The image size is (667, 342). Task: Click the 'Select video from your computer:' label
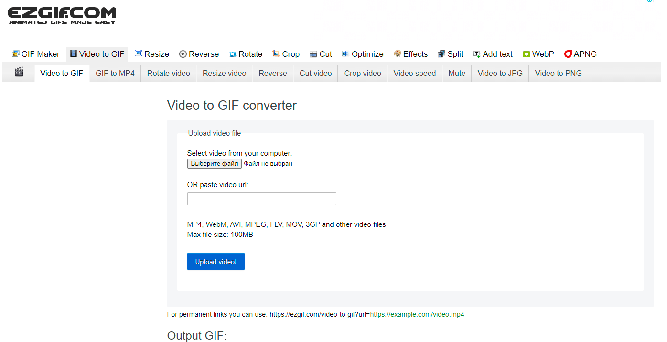click(x=239, y=153)
